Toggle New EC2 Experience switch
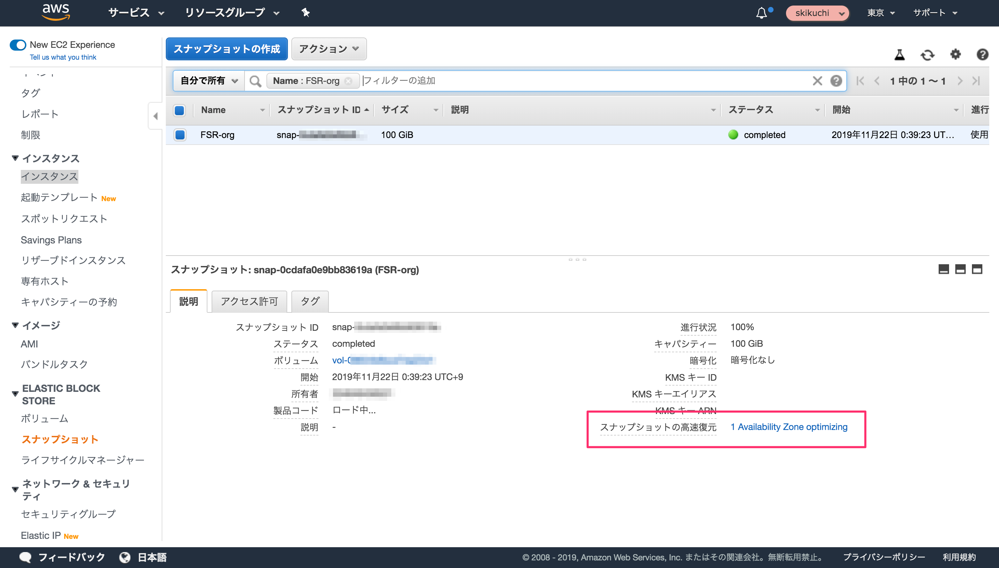 click(18, 45)
